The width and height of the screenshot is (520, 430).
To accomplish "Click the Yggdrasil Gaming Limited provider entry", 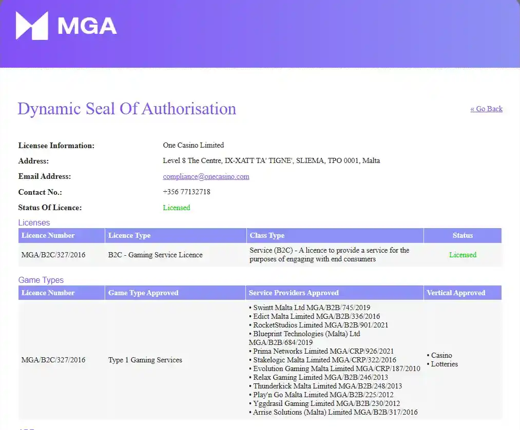I will click(324, 403).
